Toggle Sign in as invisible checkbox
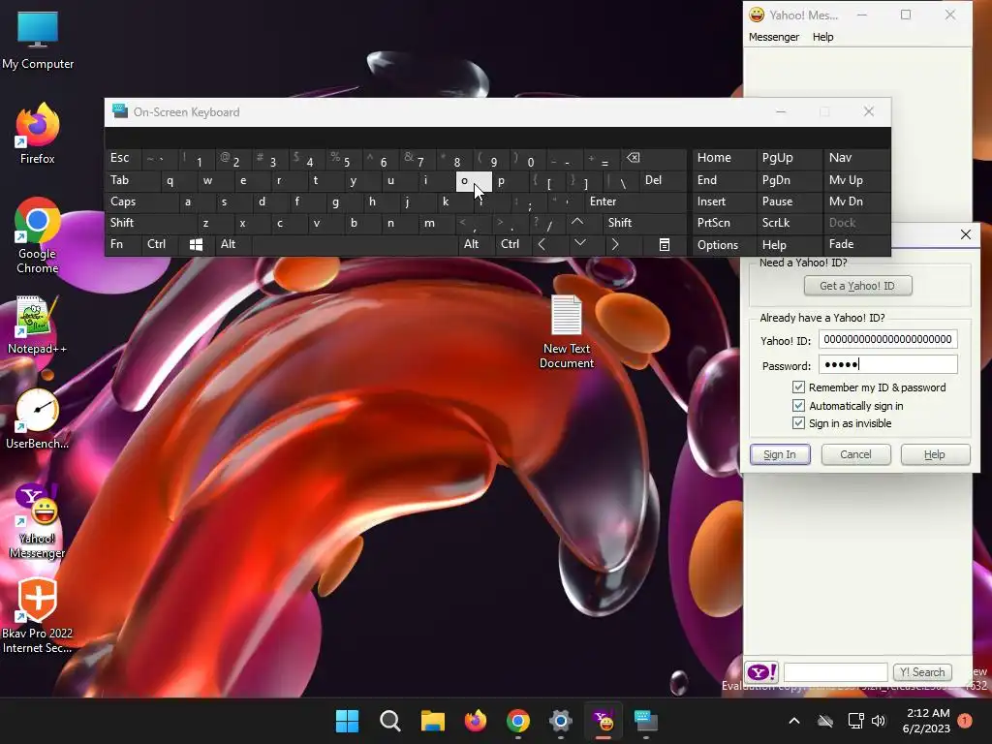This screenshot has height=744, width=992. pos(798,423)
